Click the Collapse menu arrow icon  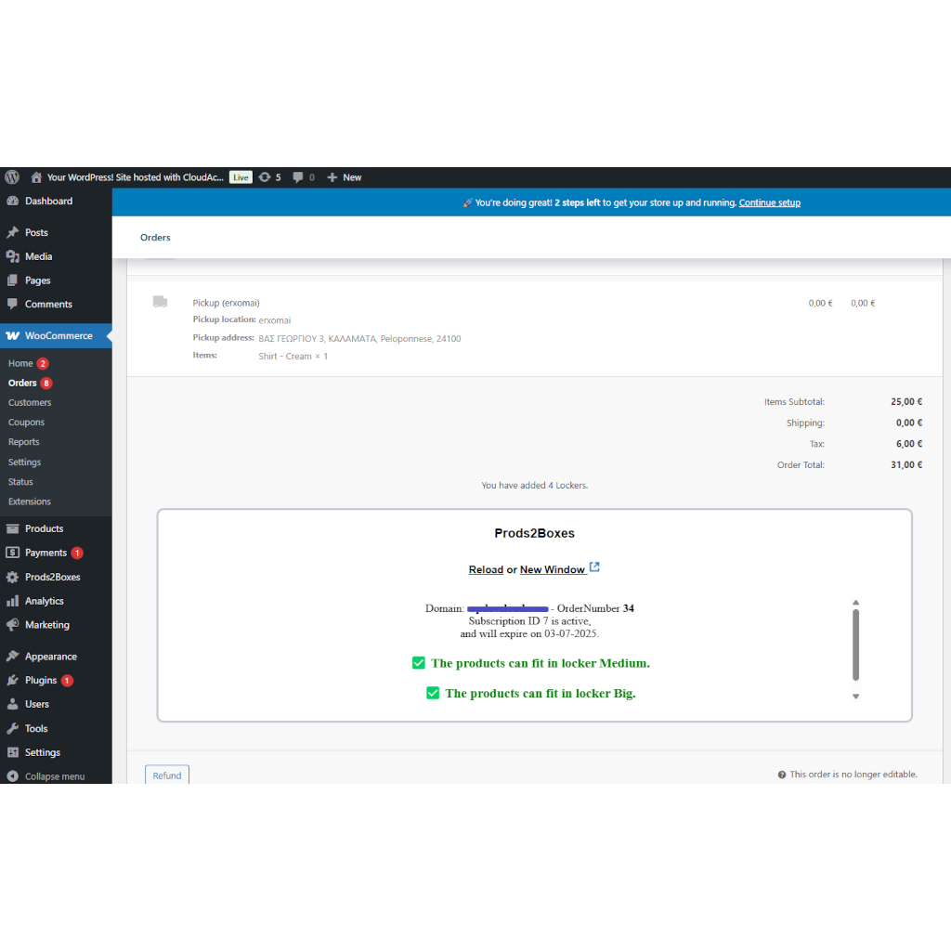[x=12, y=776]
